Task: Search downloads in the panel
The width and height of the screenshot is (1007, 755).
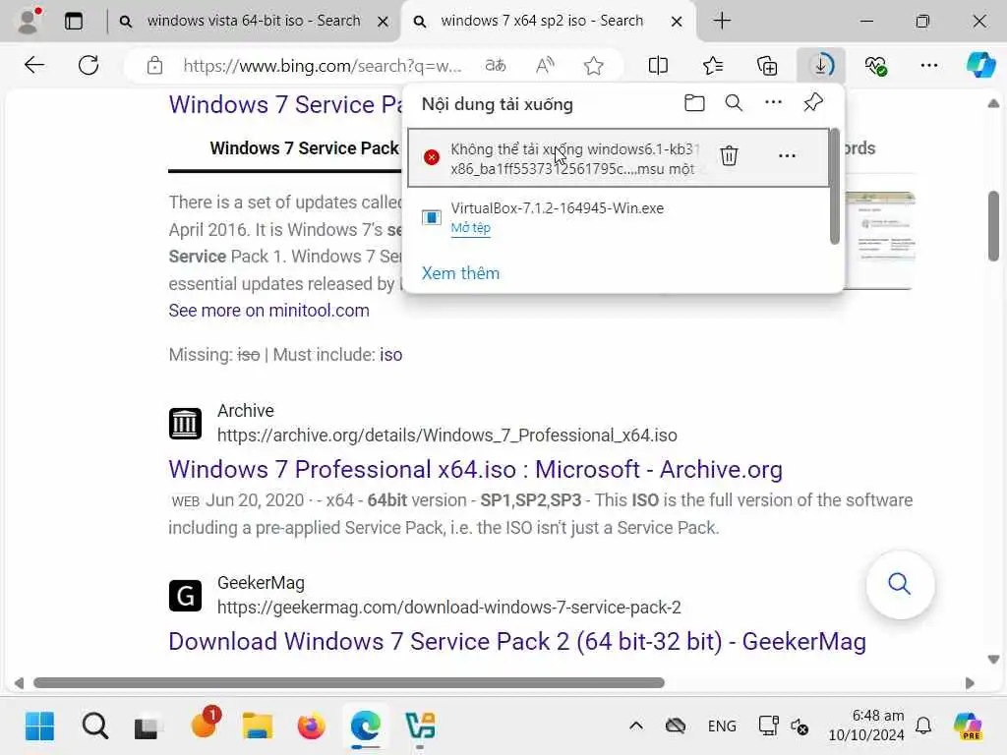Action: point(734,103)
